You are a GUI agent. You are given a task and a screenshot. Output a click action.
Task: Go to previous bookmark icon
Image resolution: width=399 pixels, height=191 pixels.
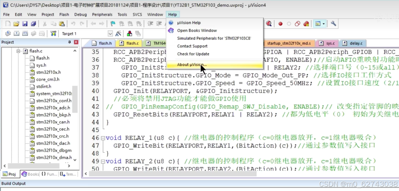122,24
